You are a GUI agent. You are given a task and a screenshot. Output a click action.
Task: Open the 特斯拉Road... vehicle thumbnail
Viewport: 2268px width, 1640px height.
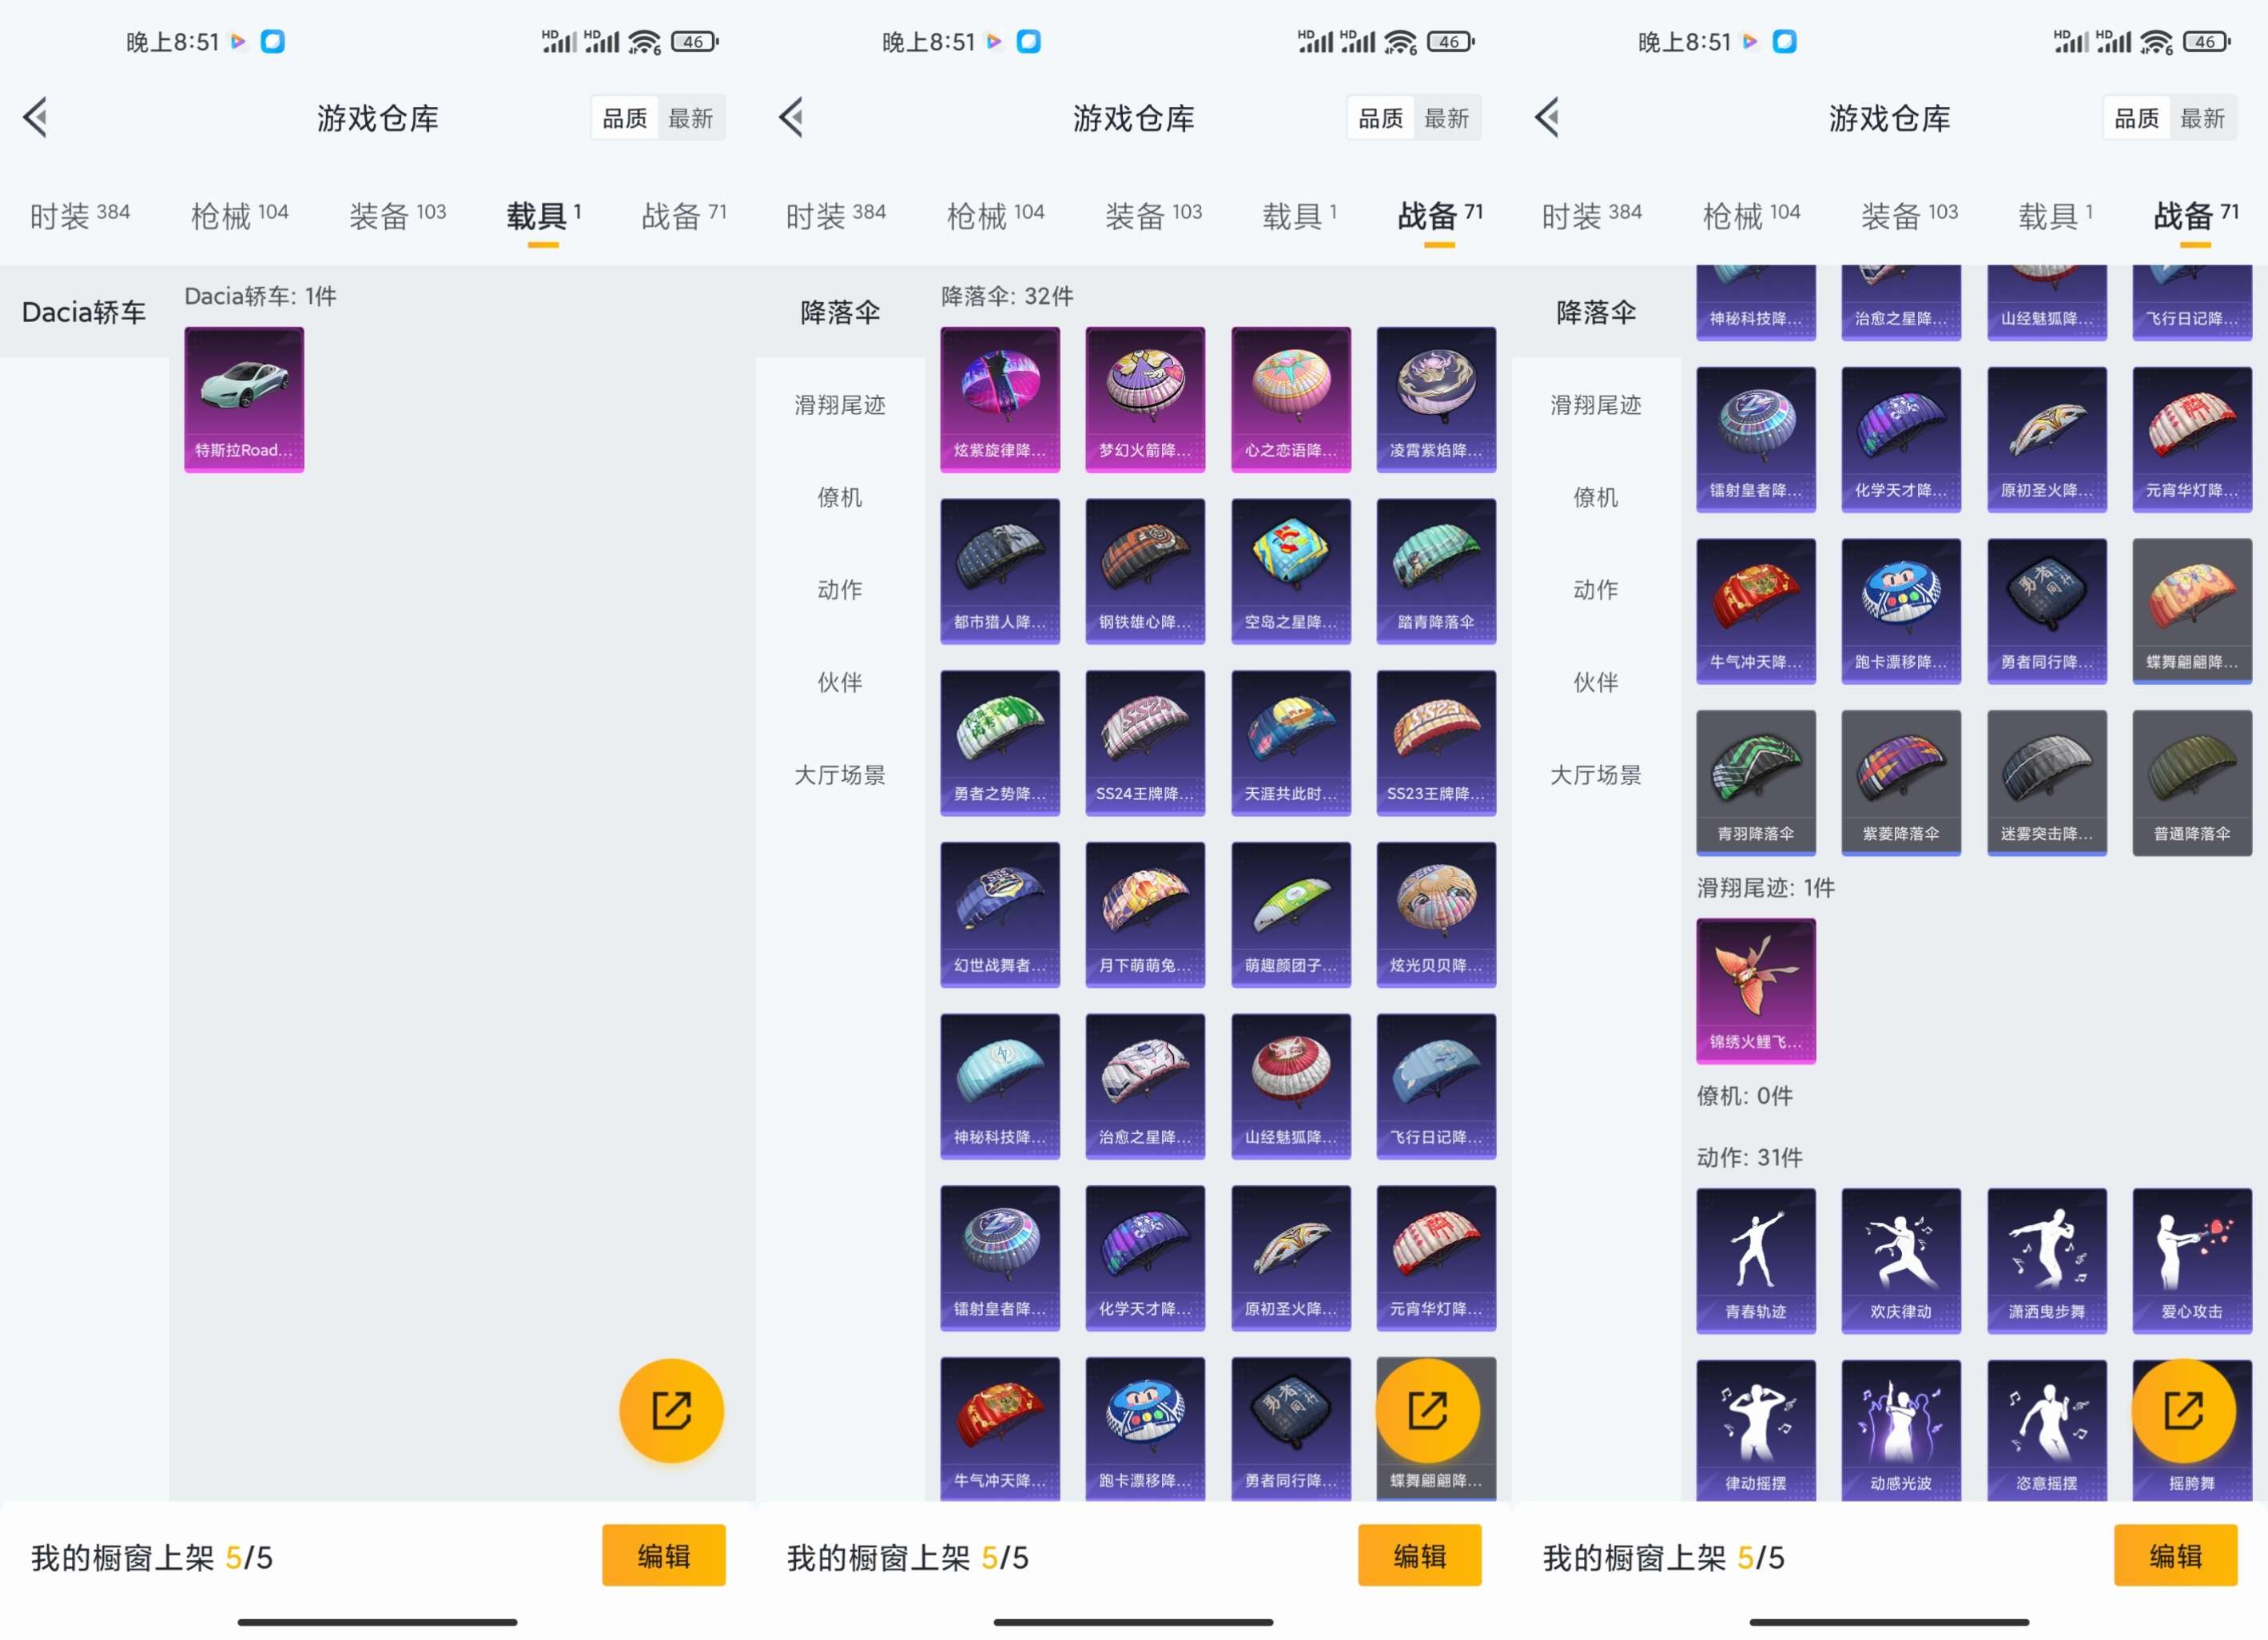point(243,398)
